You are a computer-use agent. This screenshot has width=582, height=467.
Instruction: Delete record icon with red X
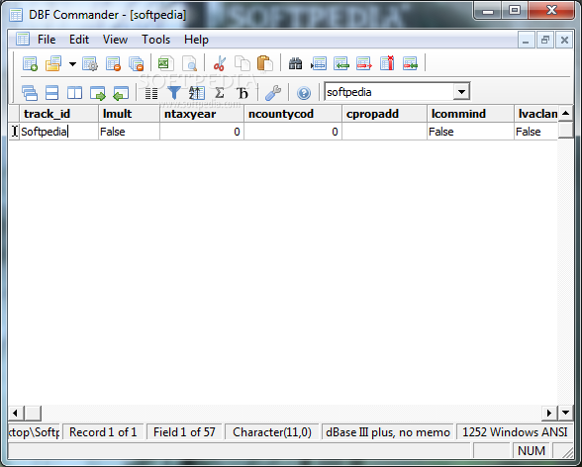(387, 63)
